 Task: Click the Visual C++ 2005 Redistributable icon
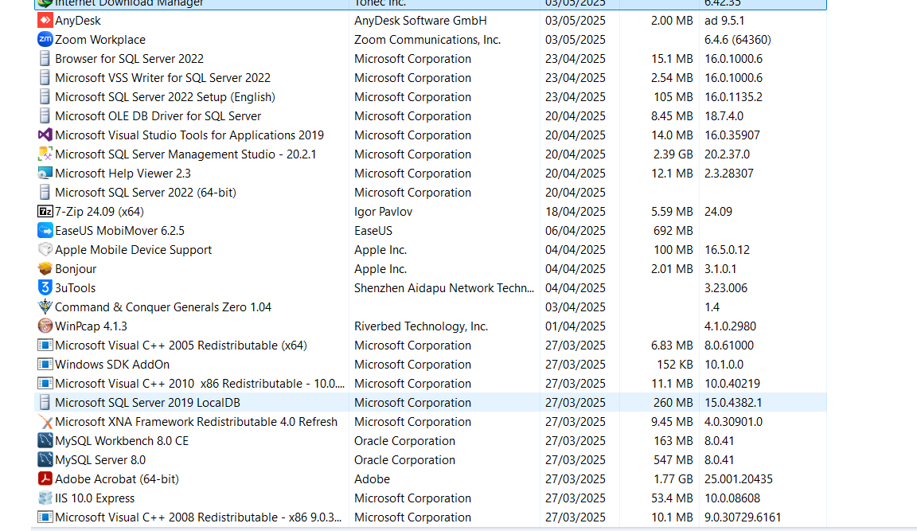click(x=45, y=345)
